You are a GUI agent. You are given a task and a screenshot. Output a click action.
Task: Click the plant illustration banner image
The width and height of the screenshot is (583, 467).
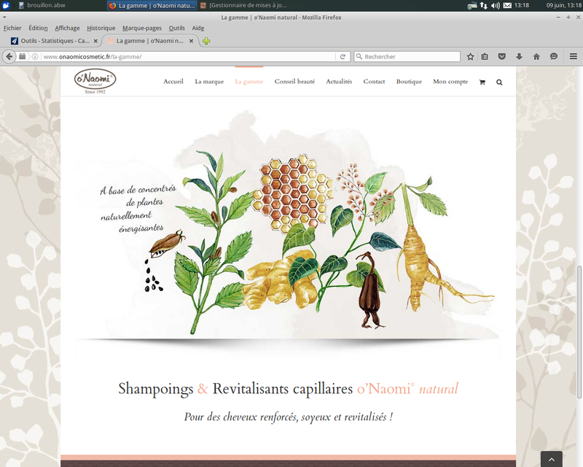click(x=286, y=227)
